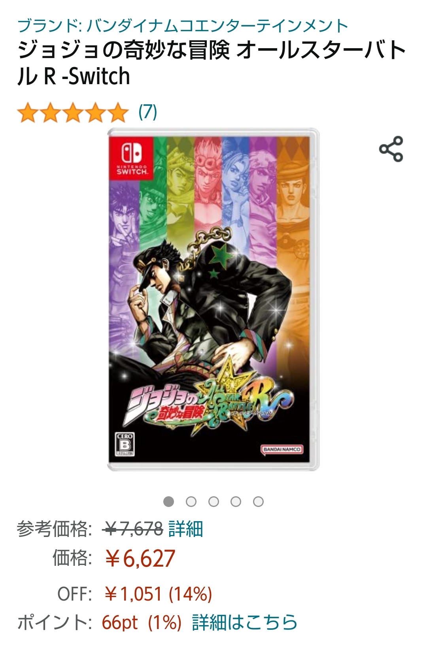Open 詳細はこちら points details link
Viewport: 427px width, 648px height.
(244, 622)
